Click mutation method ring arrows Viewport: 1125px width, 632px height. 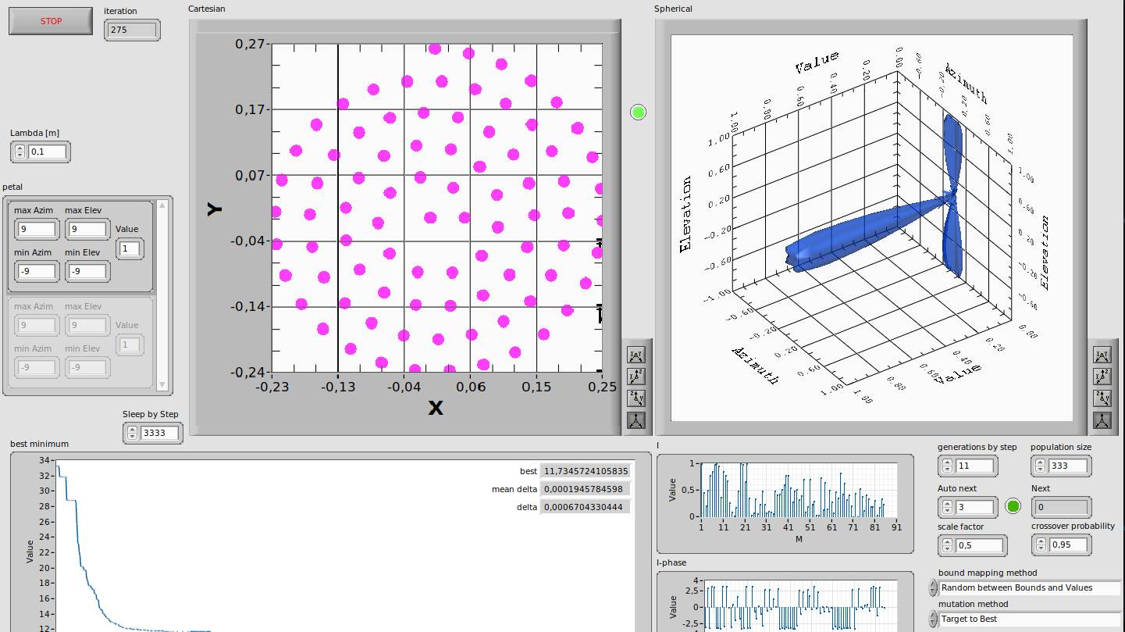933,619
